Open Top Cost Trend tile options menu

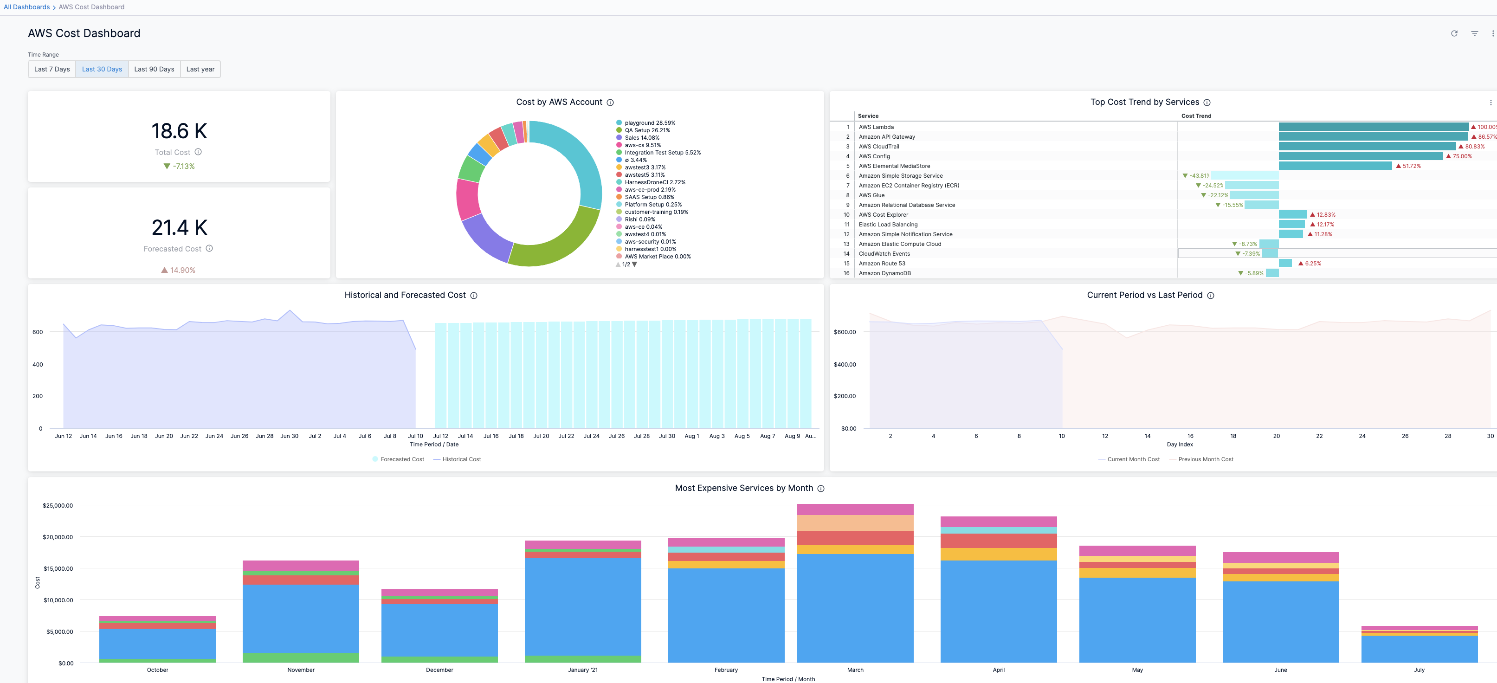pyautogui.click(x=1490, y=102)
